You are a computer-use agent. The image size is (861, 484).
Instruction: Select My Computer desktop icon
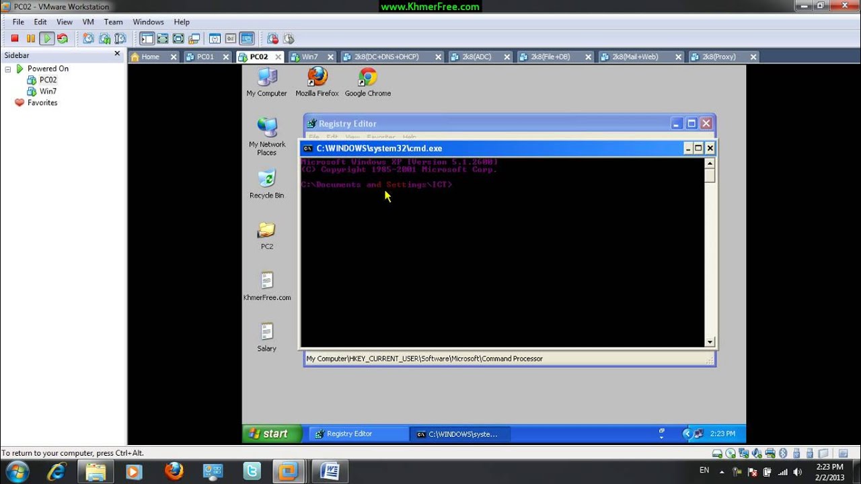[x=266, y=83]
